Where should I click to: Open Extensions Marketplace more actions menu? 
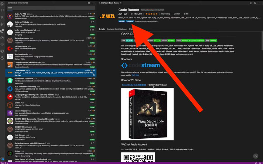[93, 3]
